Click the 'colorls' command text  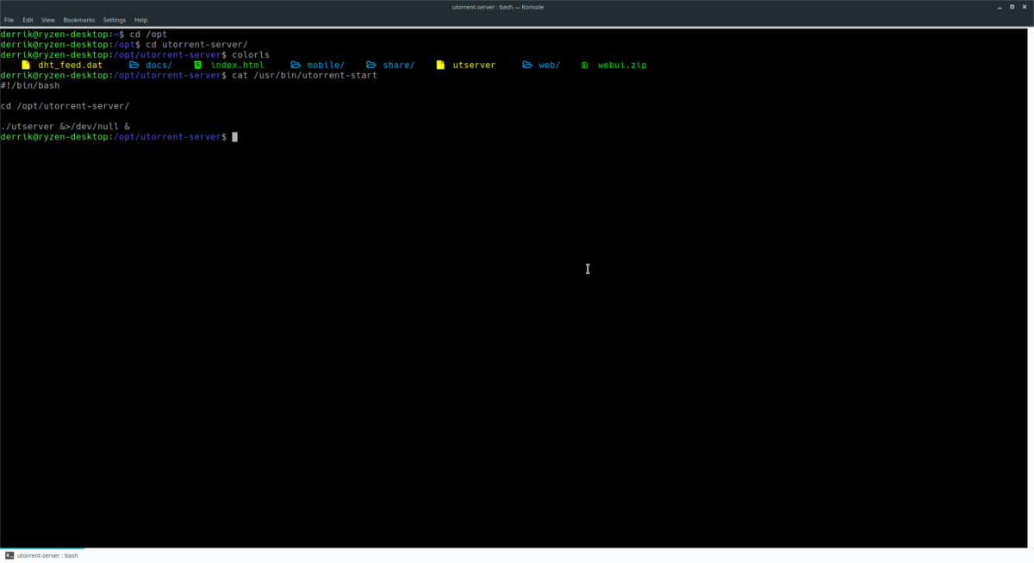pyautogui.click(x=251, y=54)
